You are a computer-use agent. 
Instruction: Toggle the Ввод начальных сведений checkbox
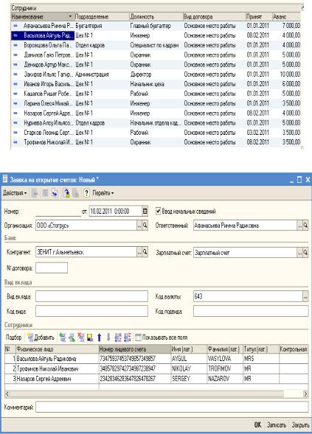[159, 211]
